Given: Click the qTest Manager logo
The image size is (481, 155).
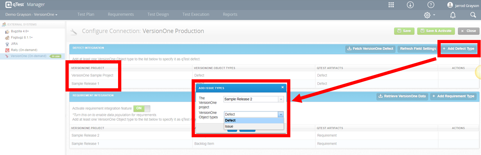Looking at the screenshot, I should [x=25, y=5].
